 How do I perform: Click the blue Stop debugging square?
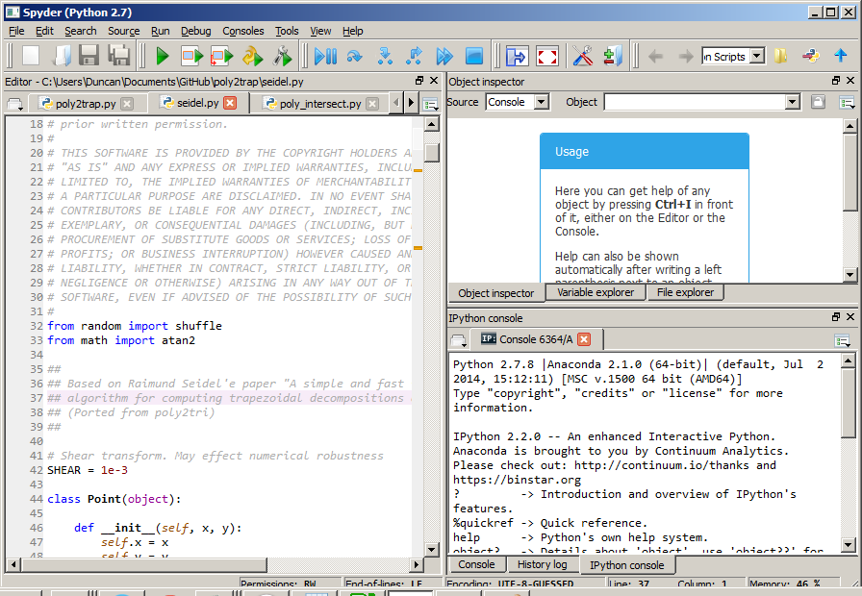(474, 57)
